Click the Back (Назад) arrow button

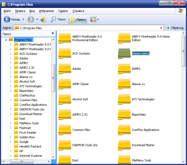tap(7, 19)
